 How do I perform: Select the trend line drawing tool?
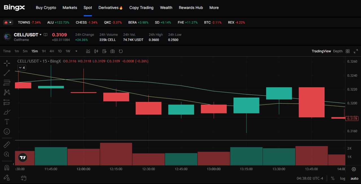[x=7, y=73]
